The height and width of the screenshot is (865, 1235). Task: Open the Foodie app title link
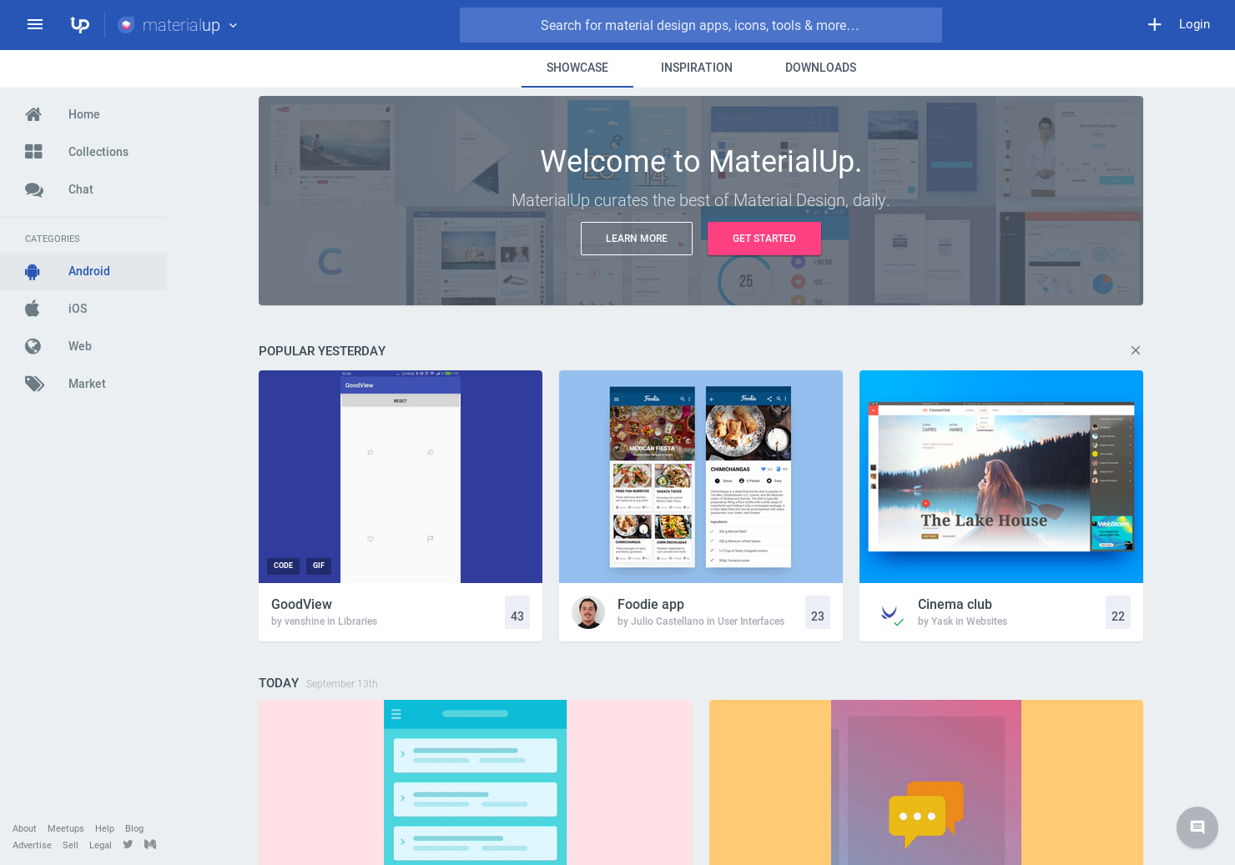click(x=651, y=604)
